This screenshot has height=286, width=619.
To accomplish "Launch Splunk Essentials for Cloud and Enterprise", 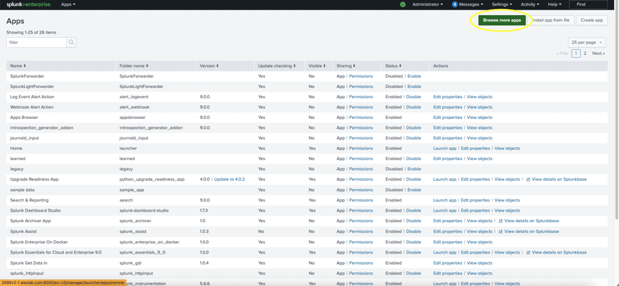I will coord(444,252).
